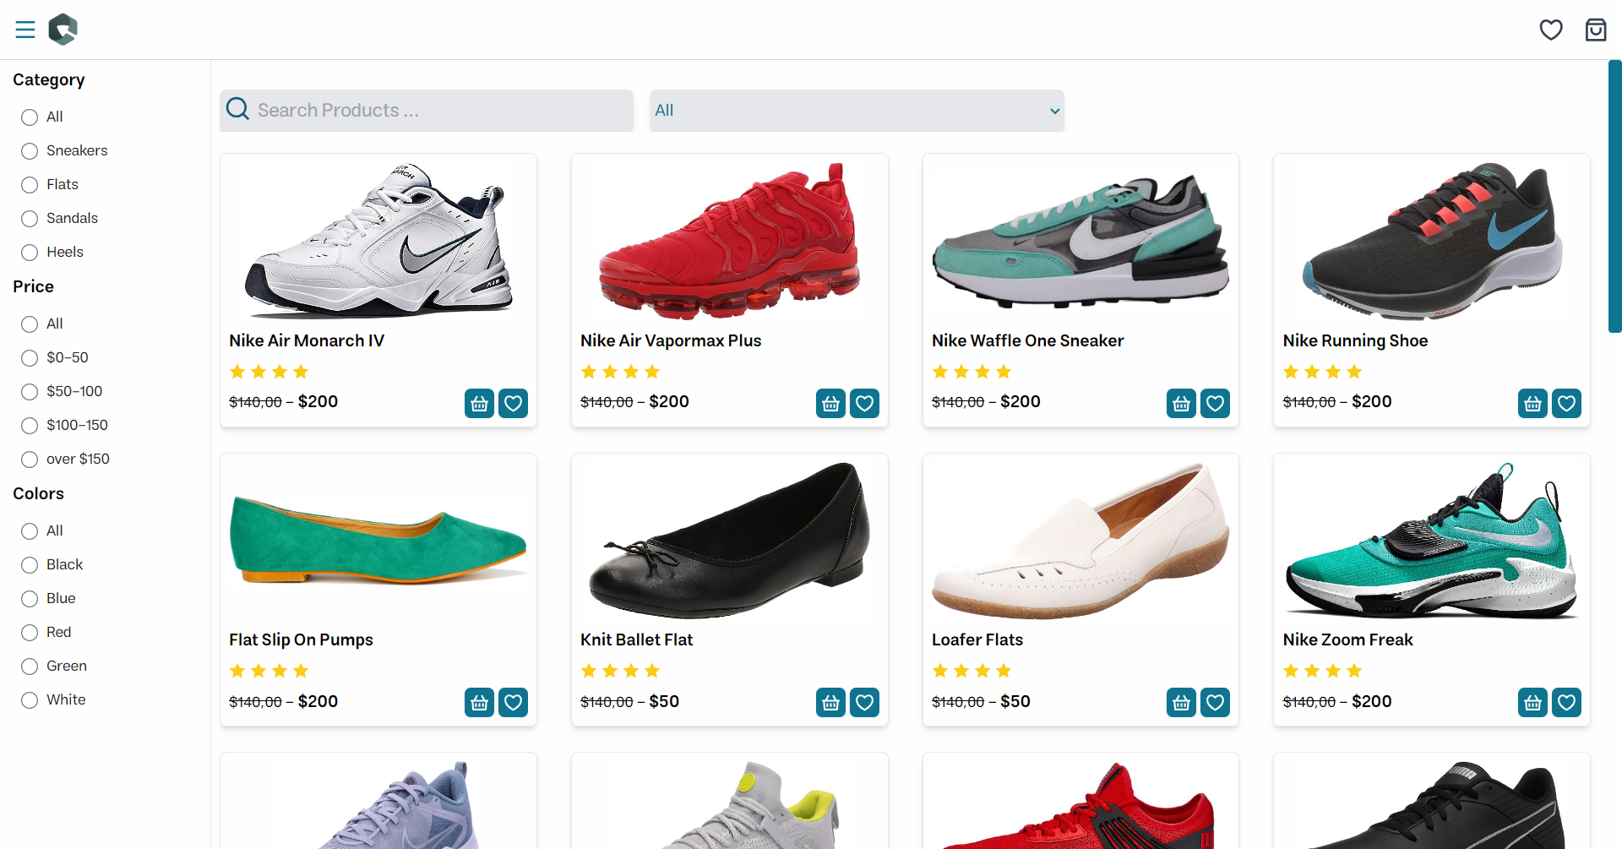Select the Sneakers category radio

[30, 151]
